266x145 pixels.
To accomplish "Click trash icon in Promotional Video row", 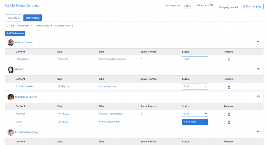I will [x=229, y=122].
